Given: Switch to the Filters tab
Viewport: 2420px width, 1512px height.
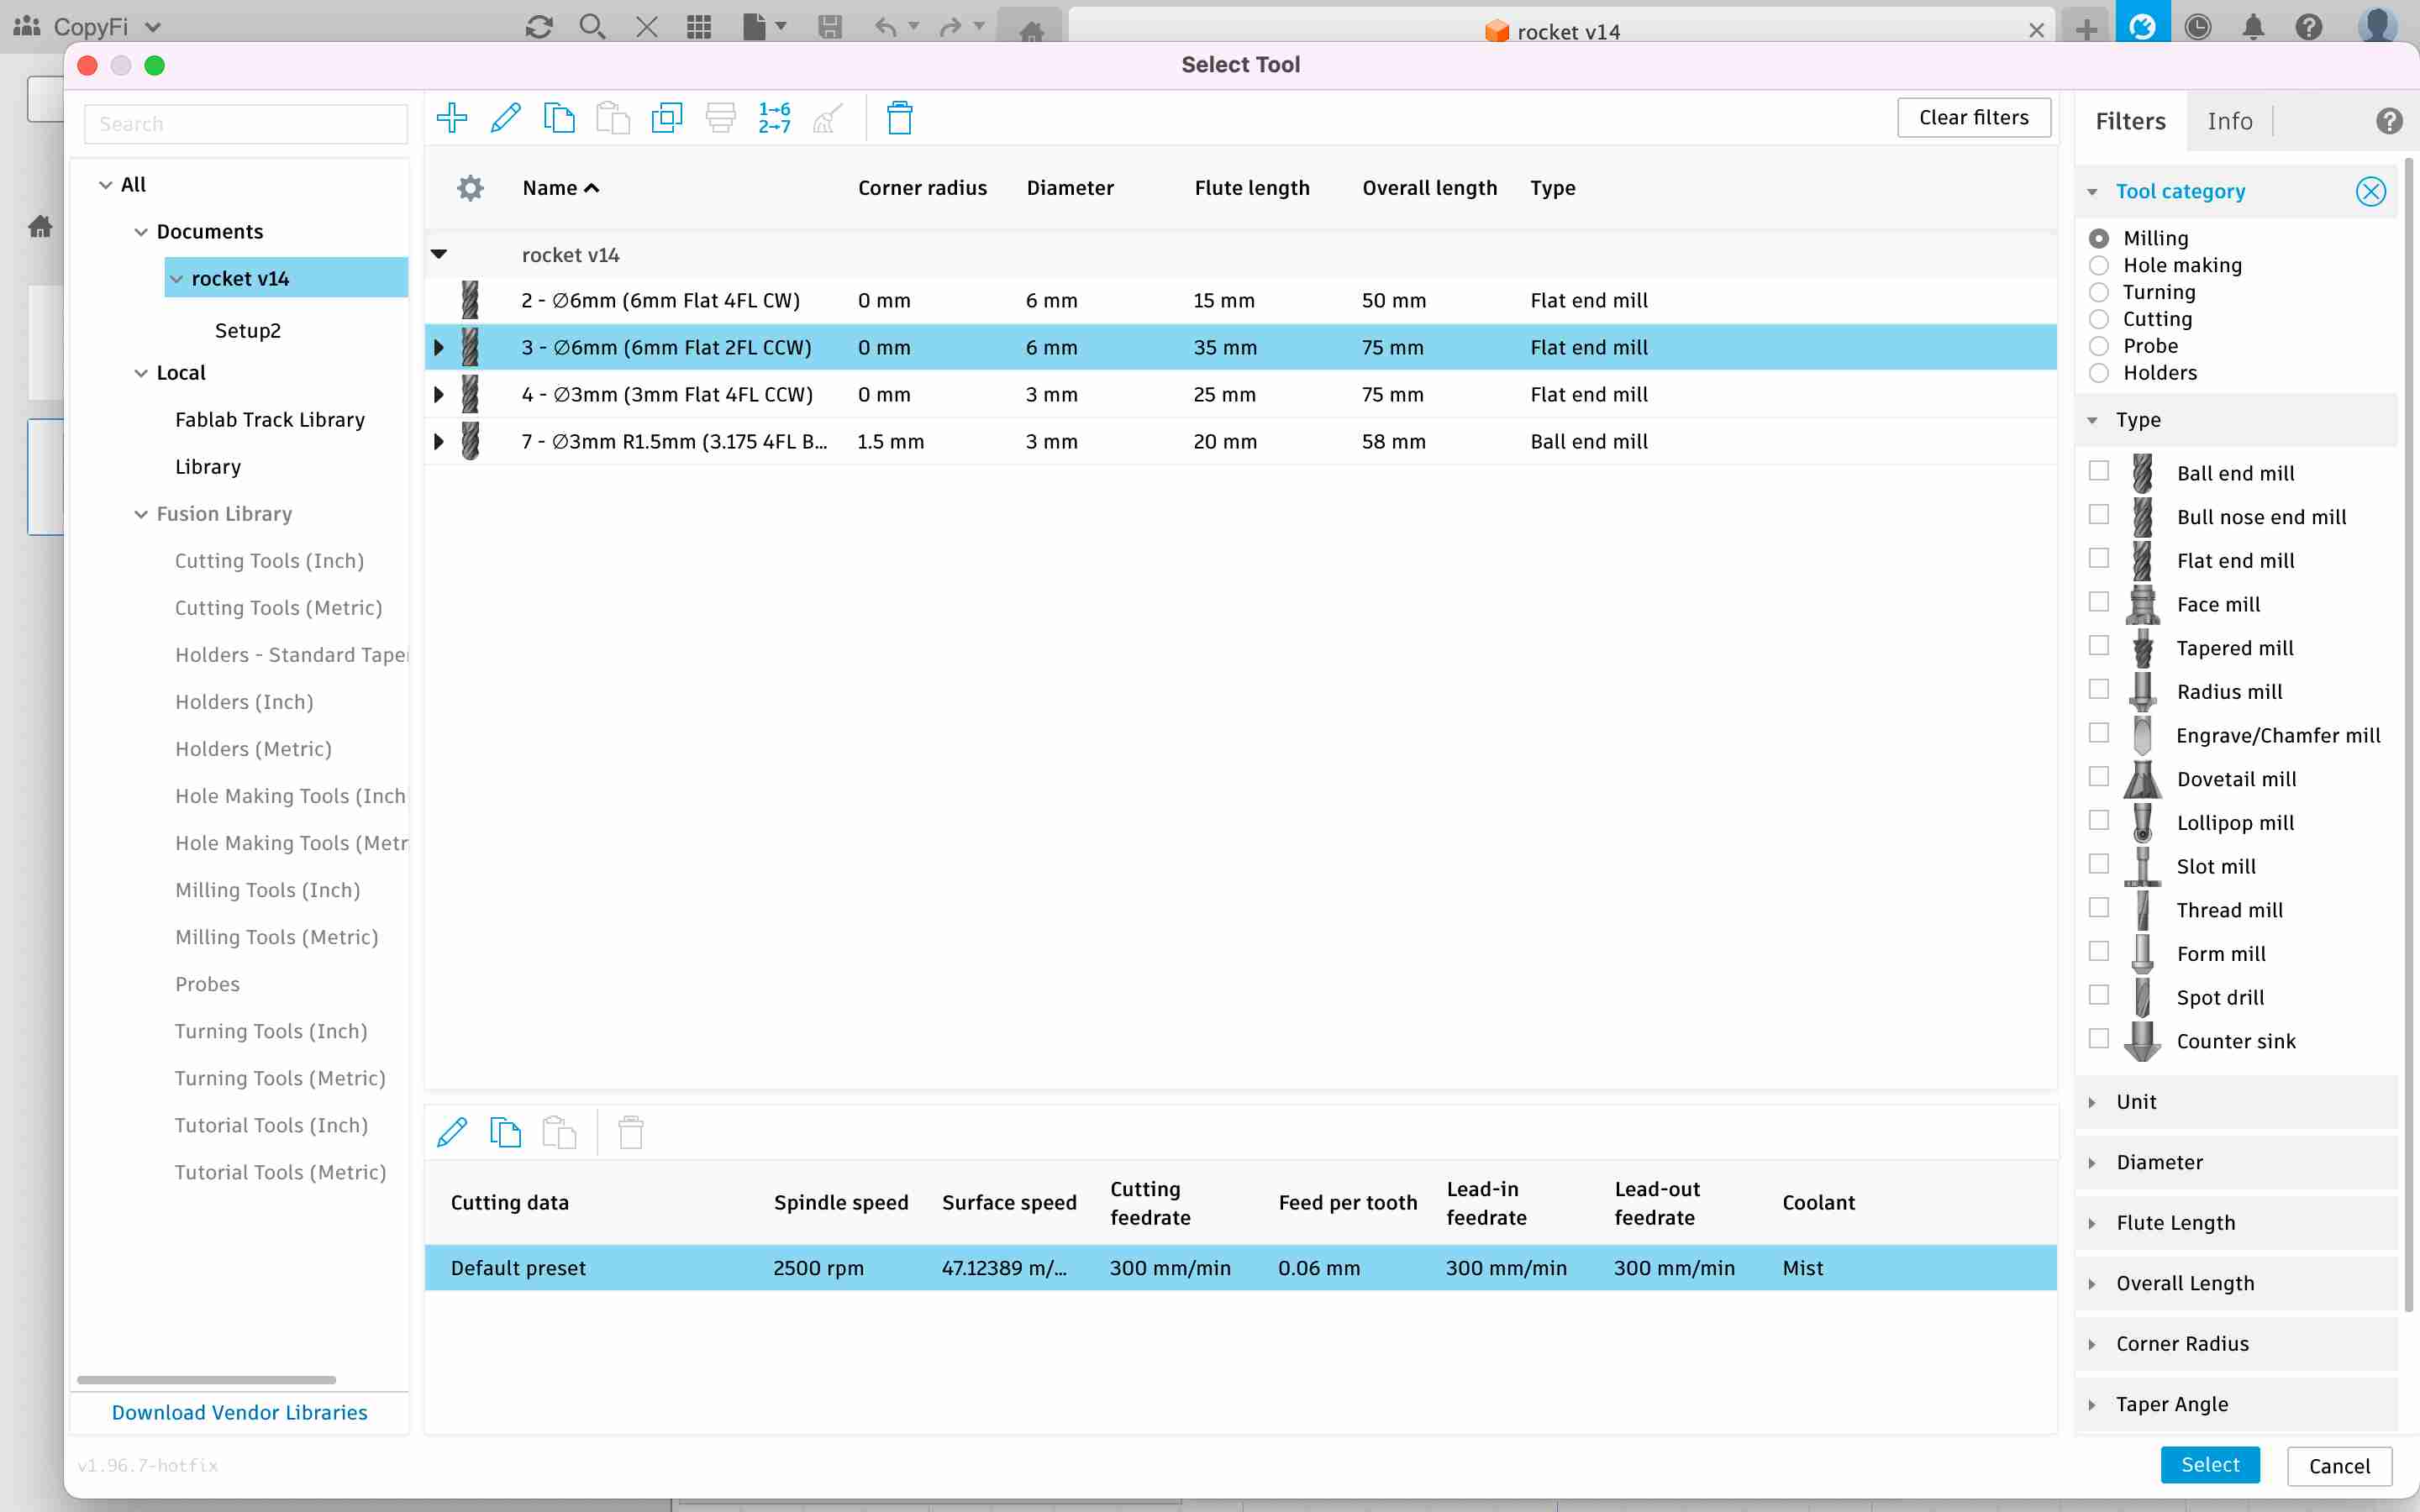Looking at the screenshot, I should pyautogui.click(x=2131, y=120).
